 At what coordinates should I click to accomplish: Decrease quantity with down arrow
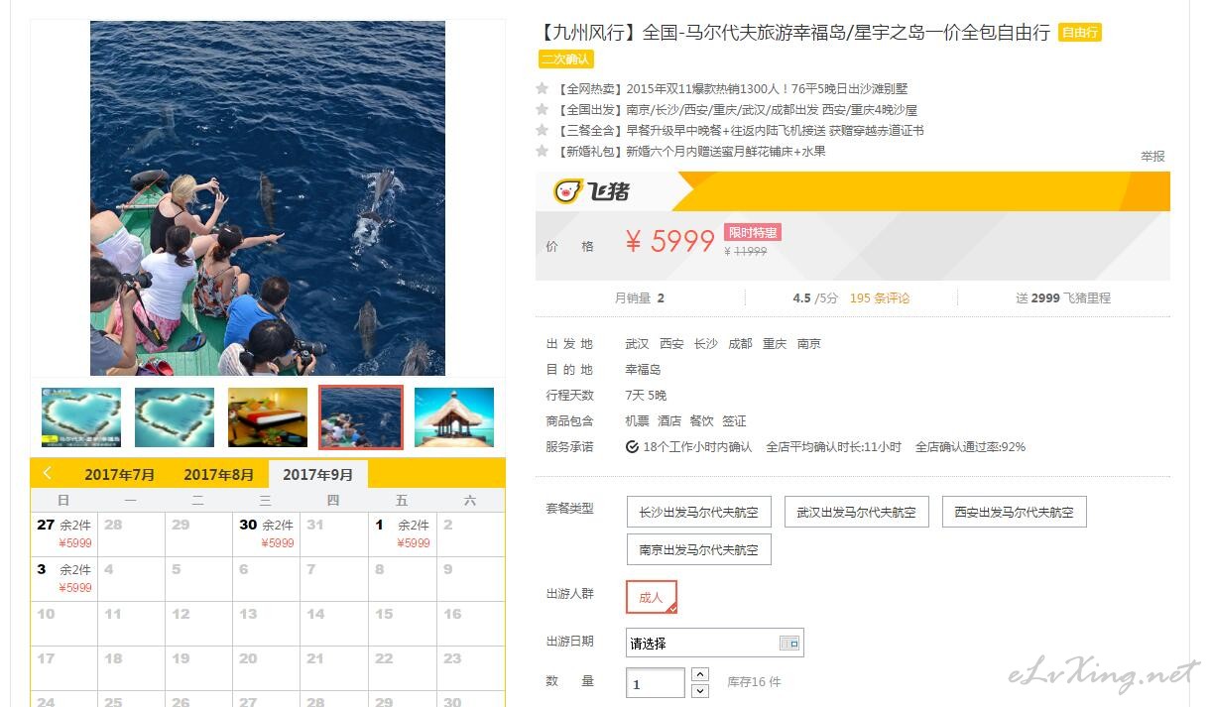point(700,690)
